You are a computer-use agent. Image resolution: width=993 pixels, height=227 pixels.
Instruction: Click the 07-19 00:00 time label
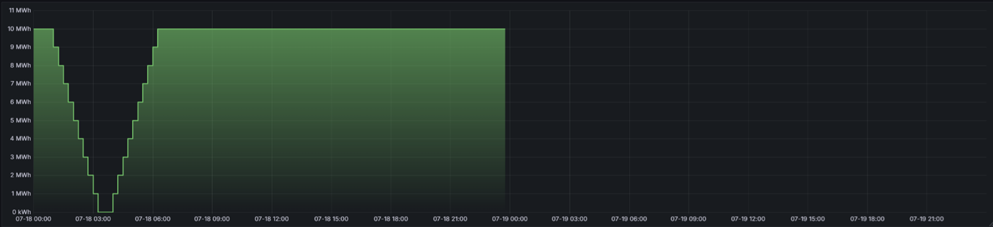[x=510, y=219]
